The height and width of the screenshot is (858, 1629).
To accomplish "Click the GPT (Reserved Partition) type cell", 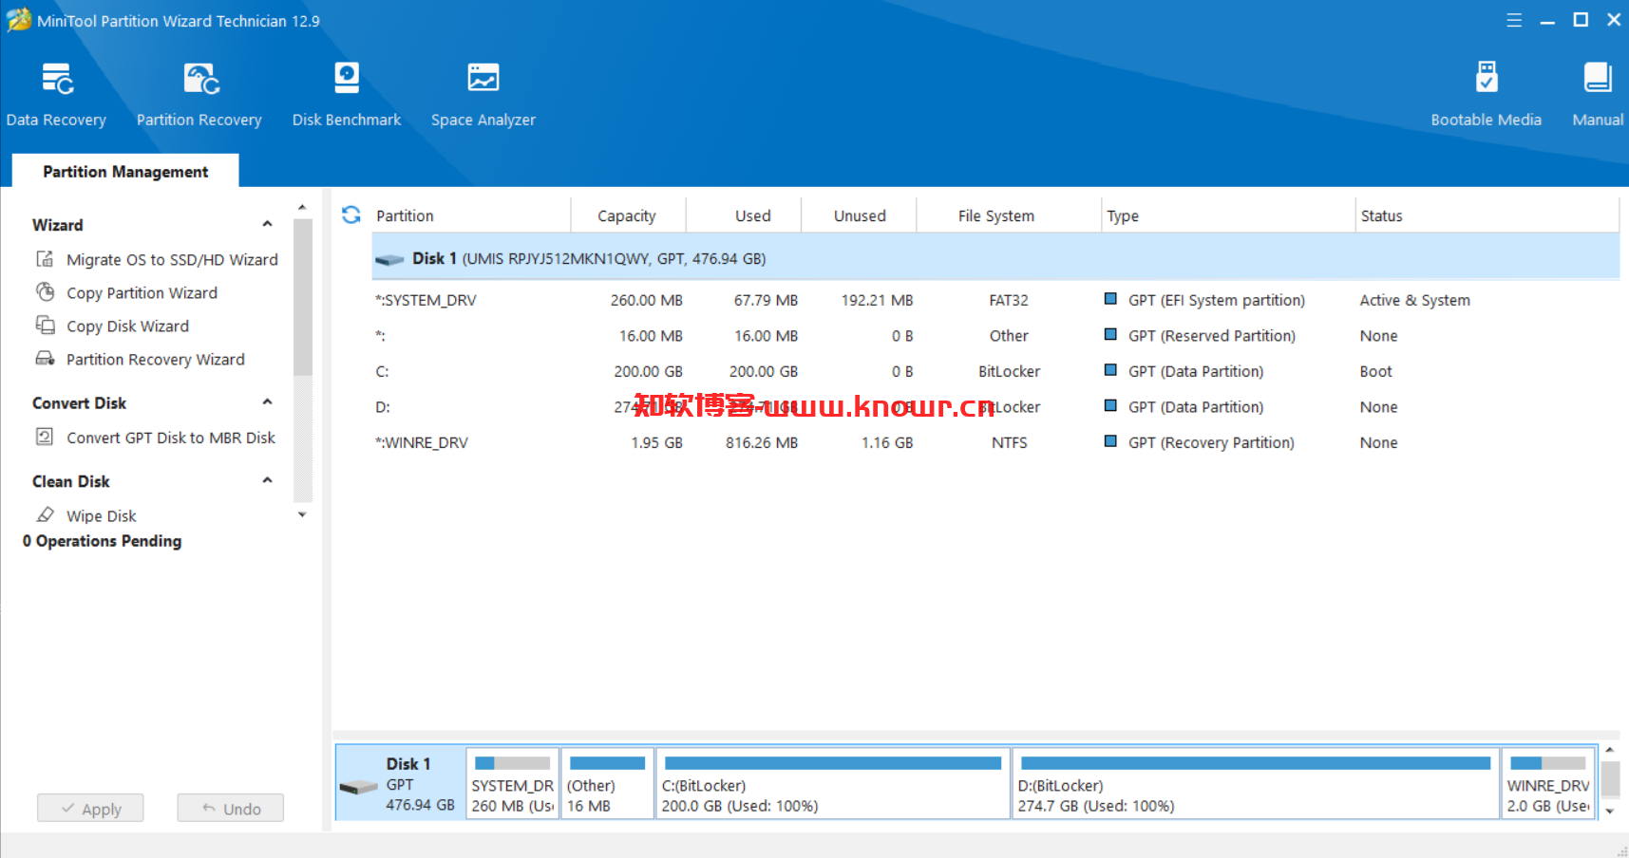I will [x=1212, y=336].
